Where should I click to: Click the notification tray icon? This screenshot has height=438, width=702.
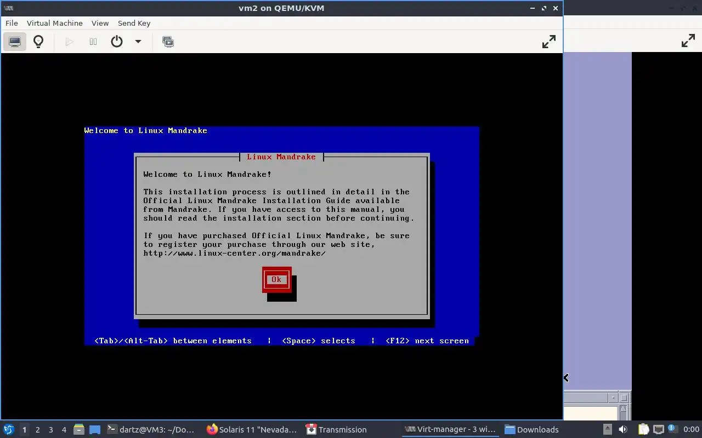click(x=672, y=429)
